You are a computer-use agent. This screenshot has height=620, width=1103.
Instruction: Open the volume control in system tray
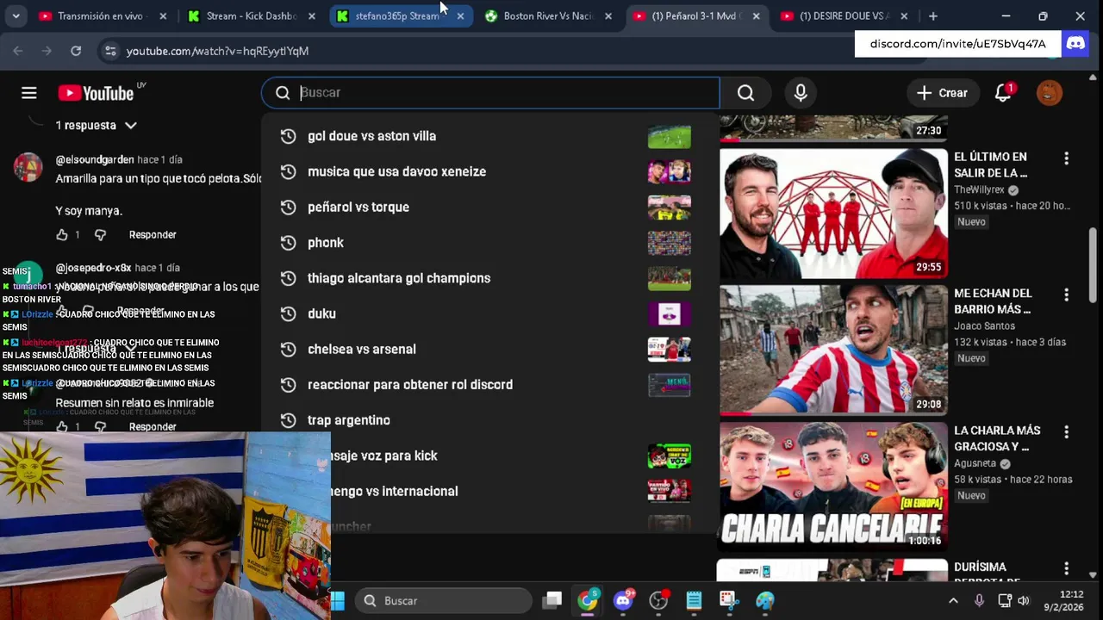1024,600
